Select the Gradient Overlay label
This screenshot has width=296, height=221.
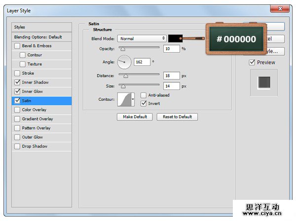coord(37,119)
